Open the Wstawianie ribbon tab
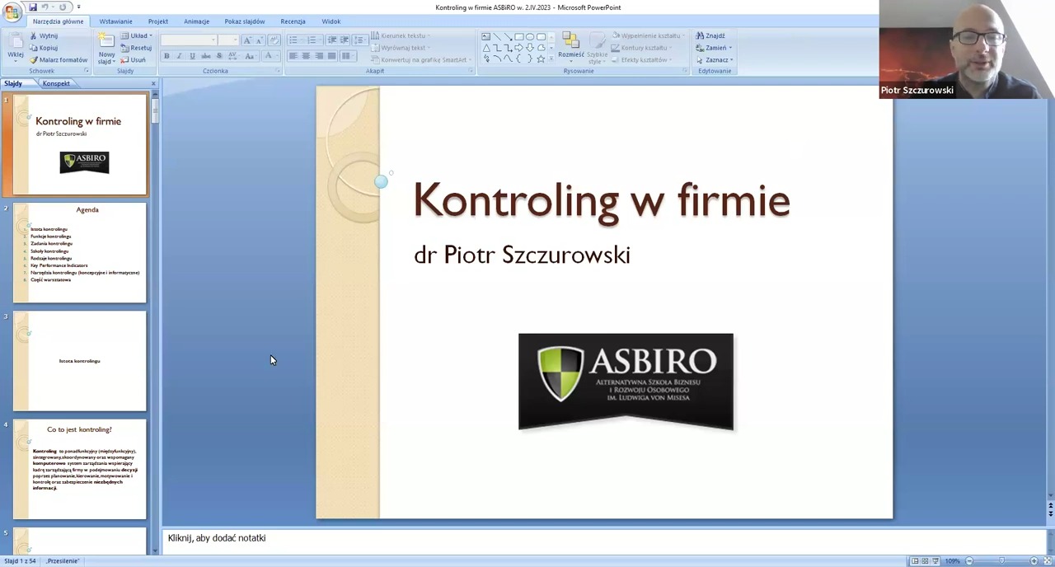Viewport: 1055px width, 567px height. click(115, 21)
